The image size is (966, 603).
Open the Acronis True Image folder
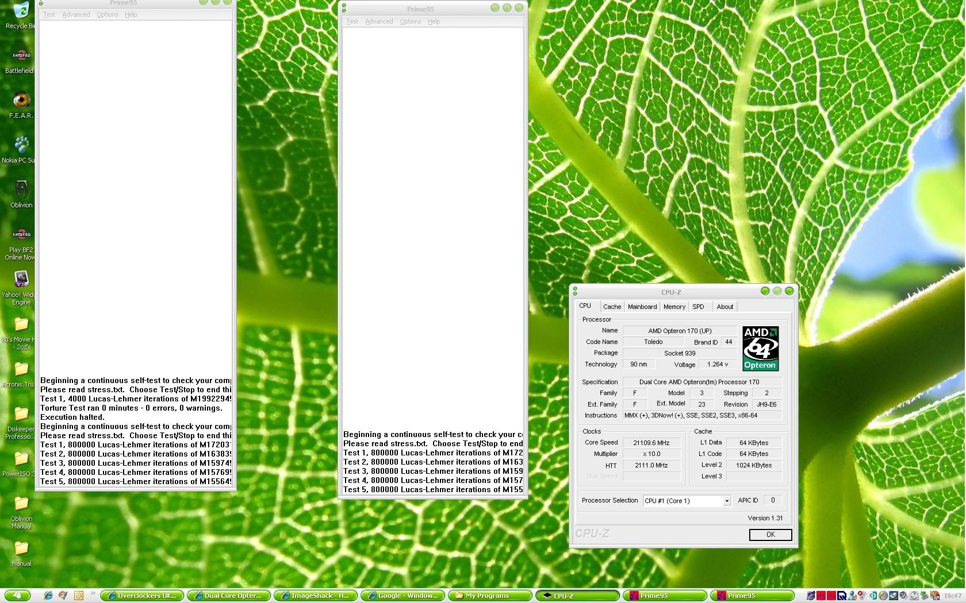[x=21, y=369]
